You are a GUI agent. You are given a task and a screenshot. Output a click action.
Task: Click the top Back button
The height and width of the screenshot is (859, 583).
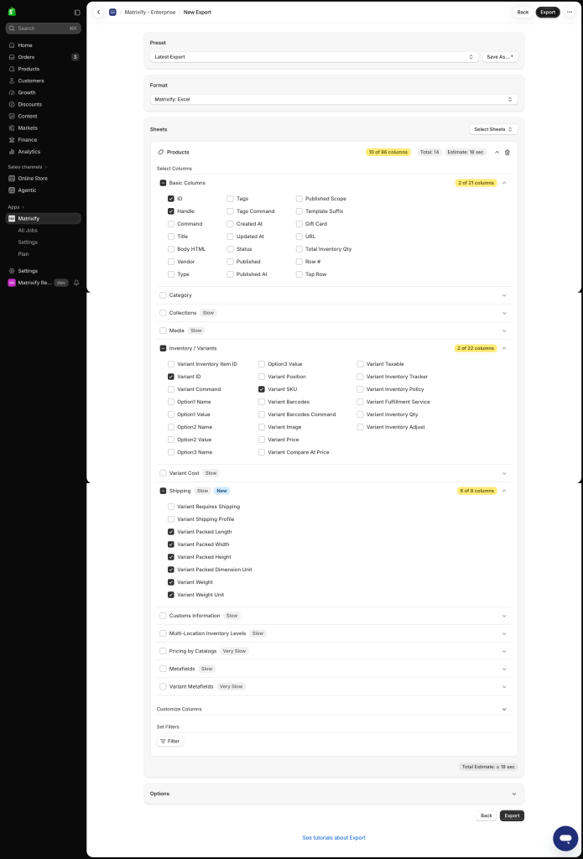[x=523, y=12]
